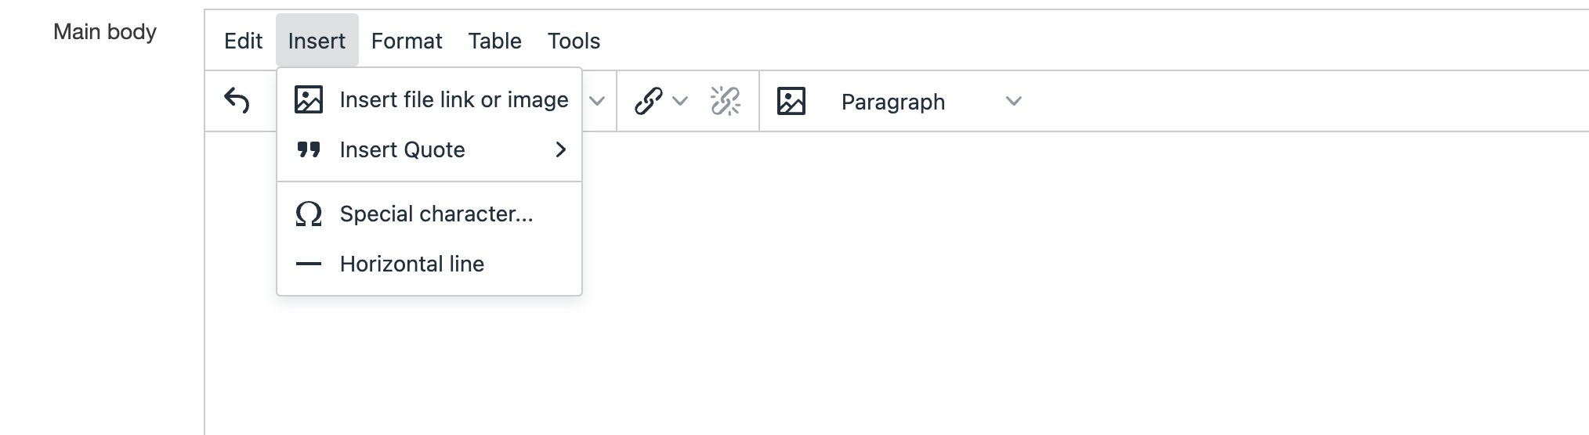Image resolution: width=1589 pixels, height=435 pixels.
Task: Expand the link options chevron
Action: click(x=680, y=101)
